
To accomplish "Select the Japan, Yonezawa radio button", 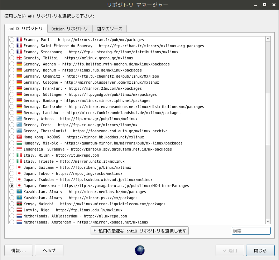I will pyautogui.click(x=12, y=186).
